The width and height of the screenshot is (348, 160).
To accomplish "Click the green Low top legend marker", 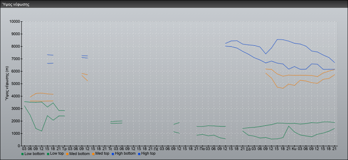I will 48,154.
